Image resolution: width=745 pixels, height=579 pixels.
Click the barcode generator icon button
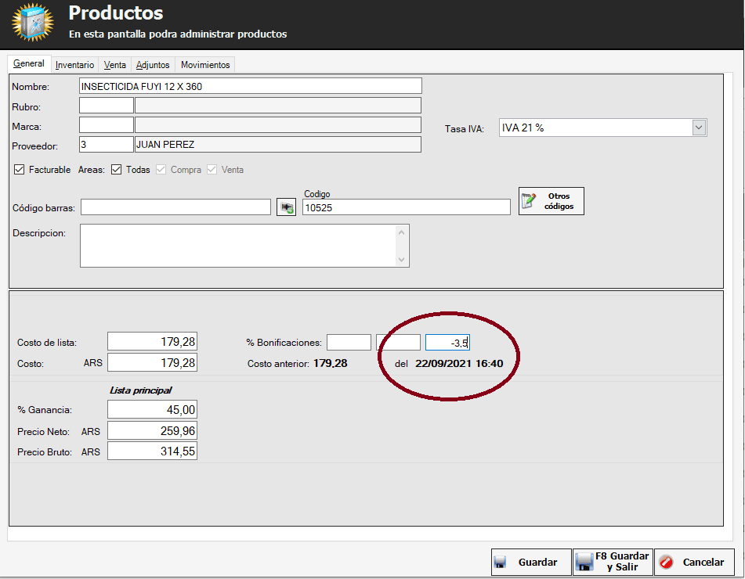286,207
